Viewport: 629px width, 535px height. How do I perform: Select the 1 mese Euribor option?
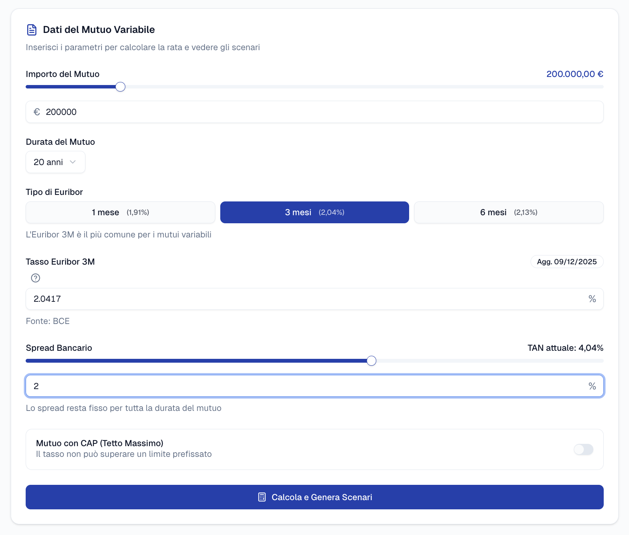pos(120,213)
